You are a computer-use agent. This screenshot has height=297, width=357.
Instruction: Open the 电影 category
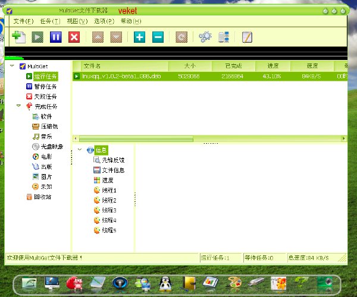(x=46, y=157)
